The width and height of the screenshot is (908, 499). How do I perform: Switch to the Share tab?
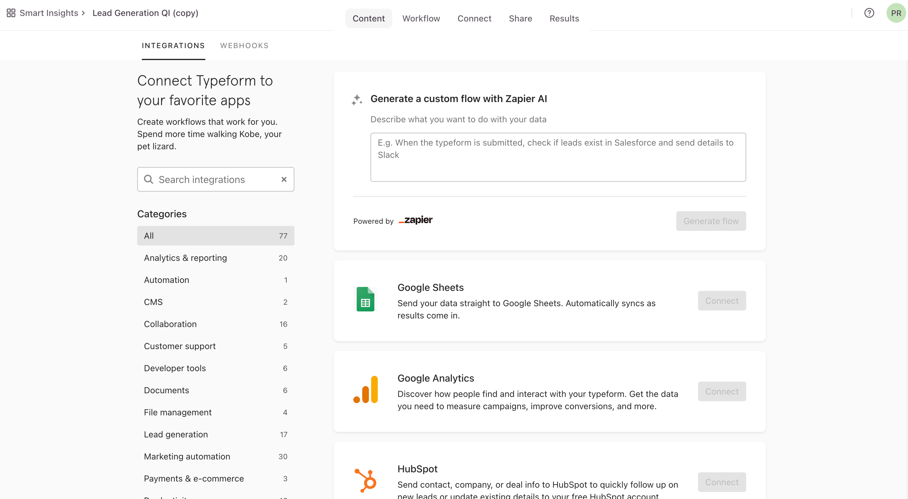tap(520, 18)
